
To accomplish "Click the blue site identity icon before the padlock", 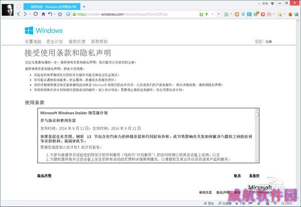I will click(68, 14).
